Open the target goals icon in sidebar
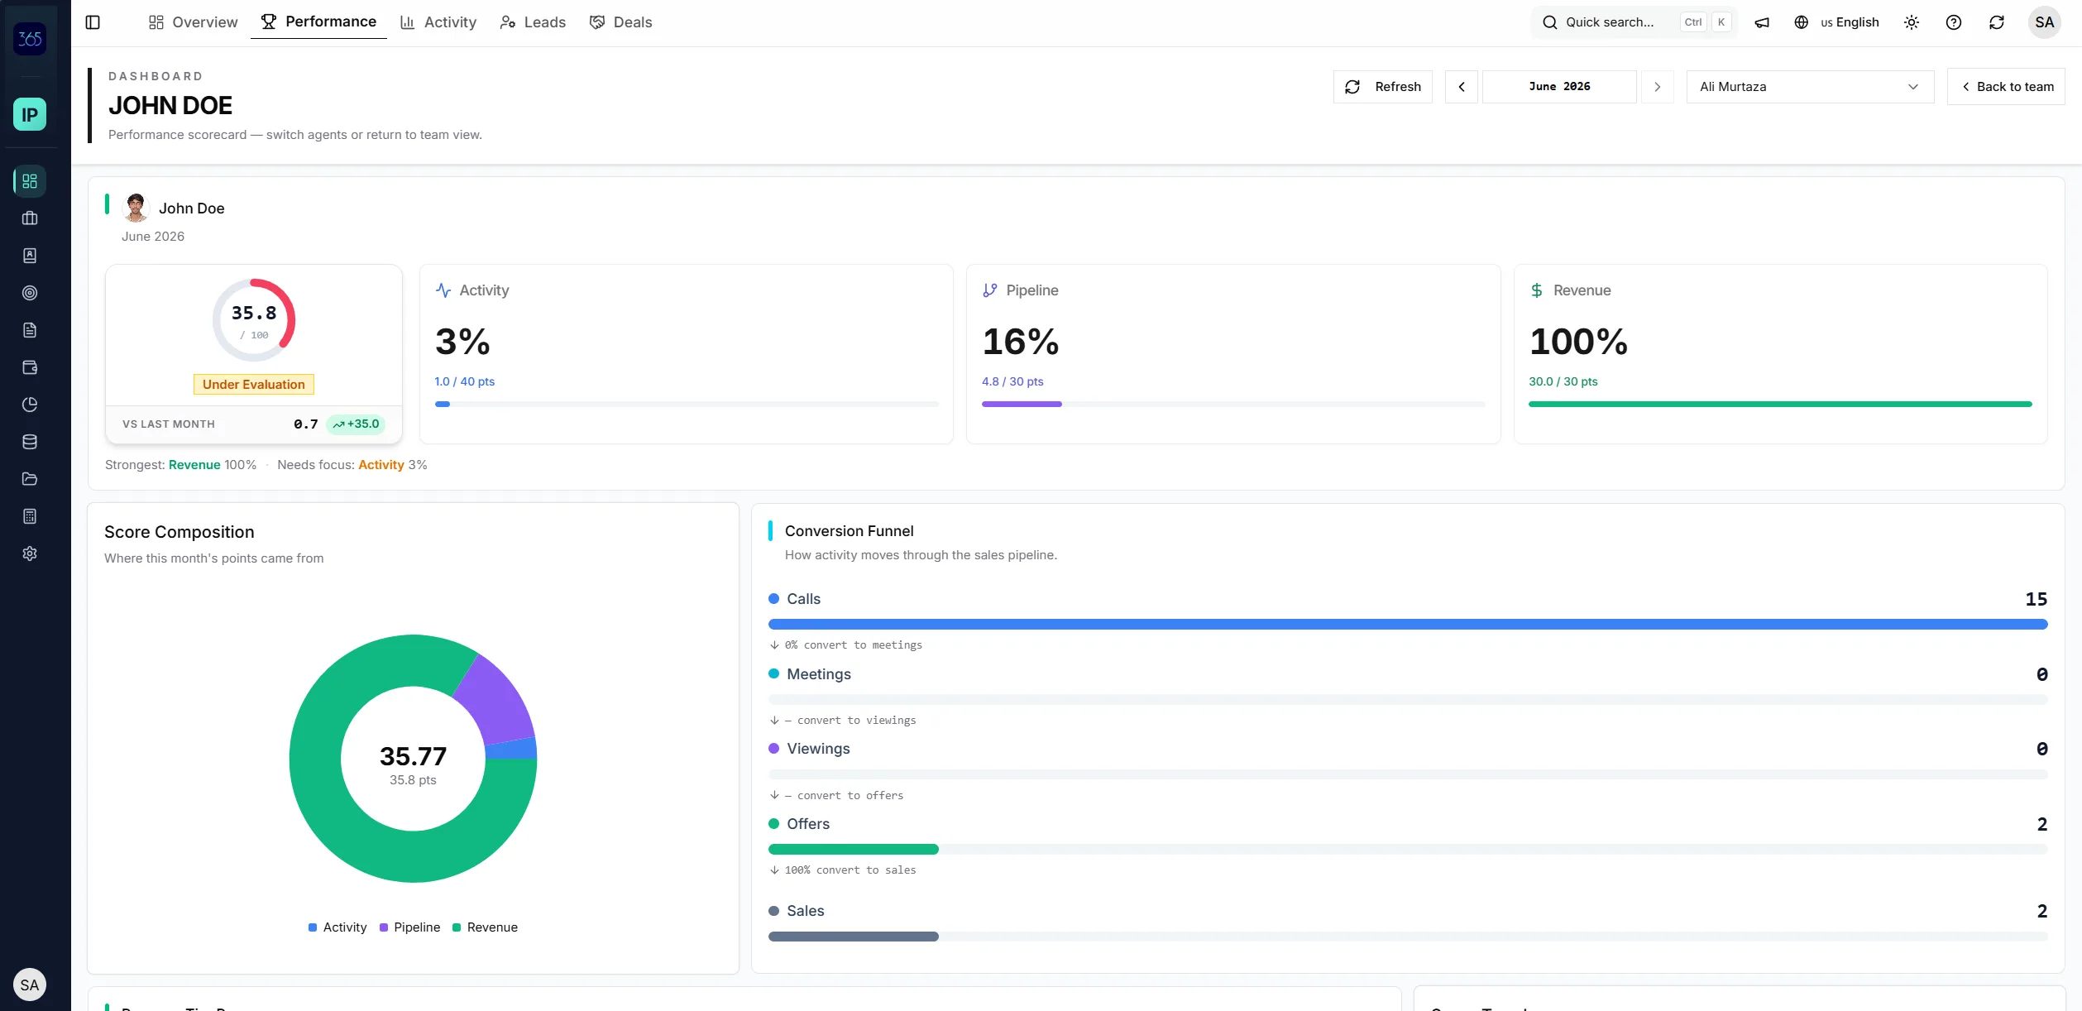2082x1011 pixels. point(30,293)
